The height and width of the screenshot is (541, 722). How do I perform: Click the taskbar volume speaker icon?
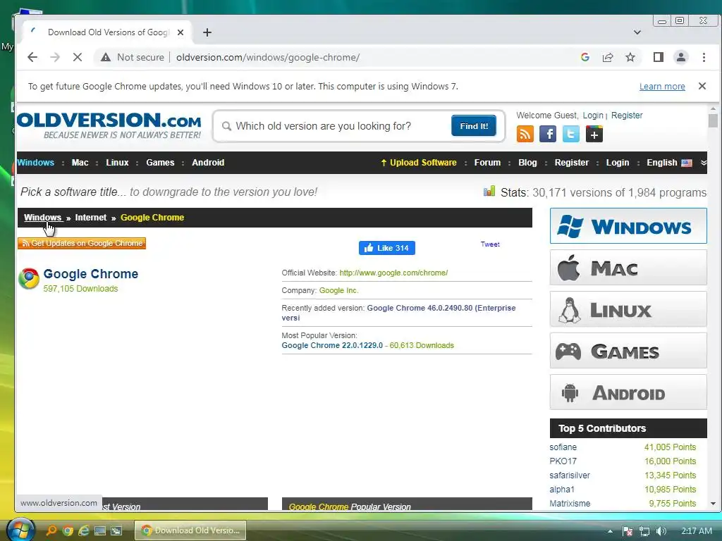pos(661,531)
